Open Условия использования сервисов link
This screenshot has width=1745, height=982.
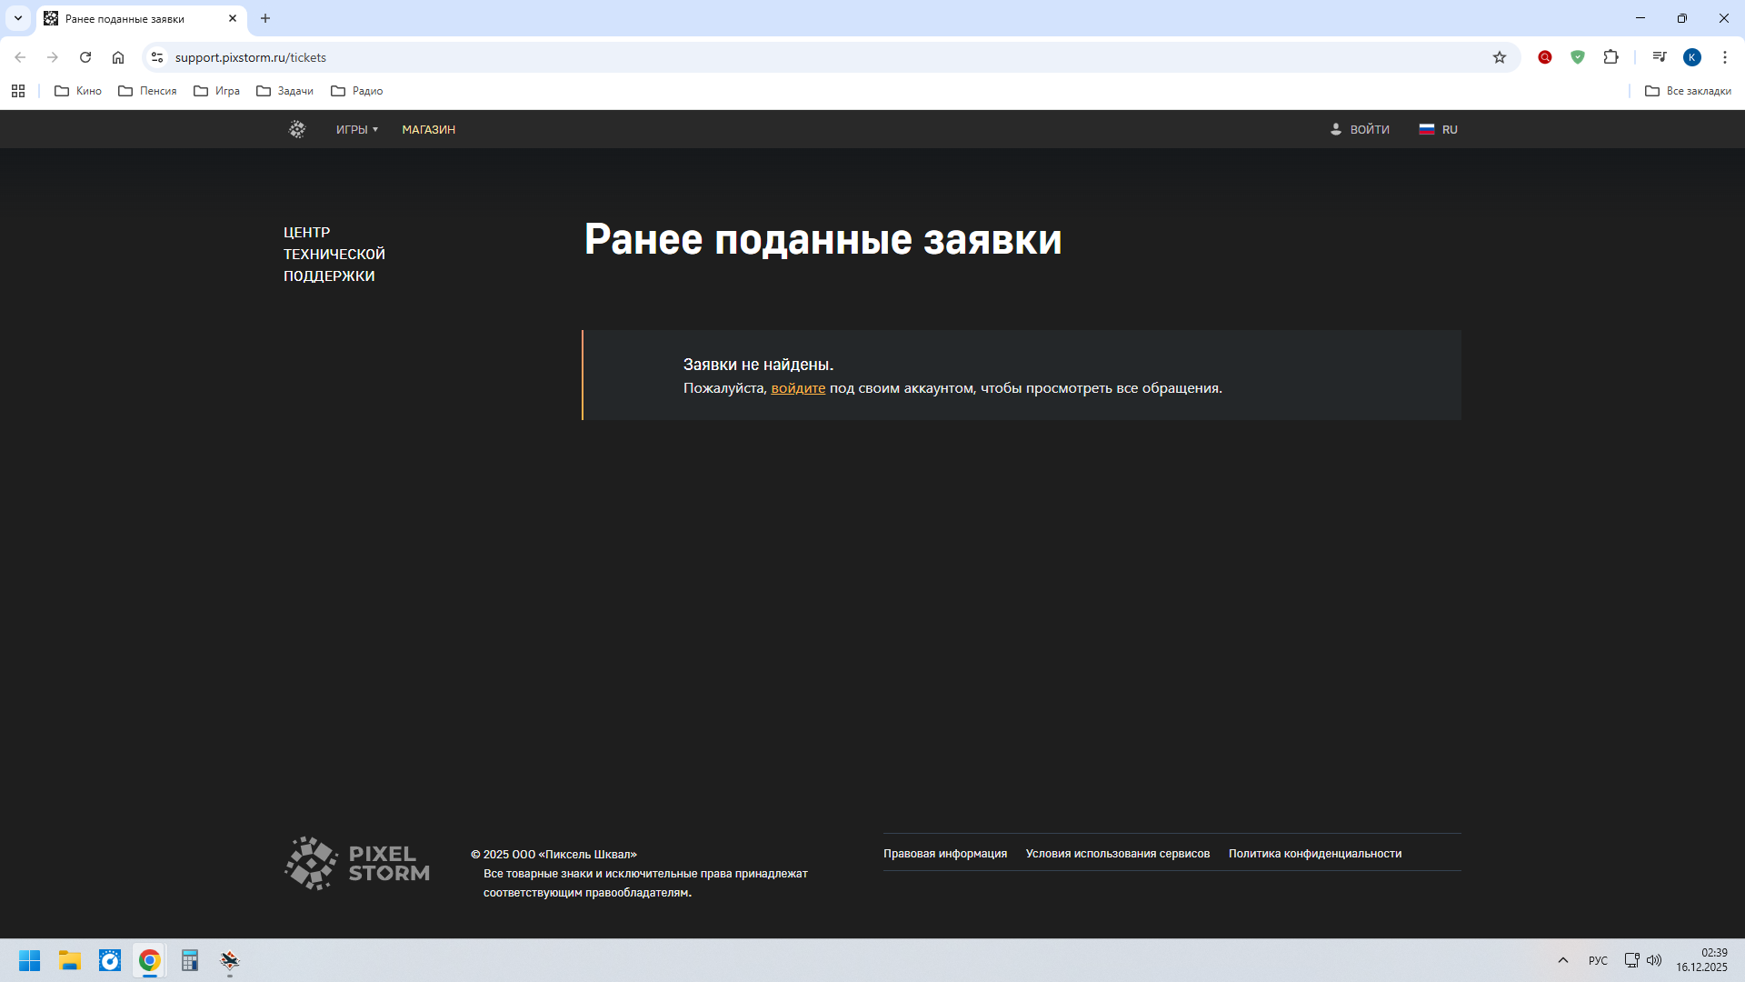[1117, 854]
